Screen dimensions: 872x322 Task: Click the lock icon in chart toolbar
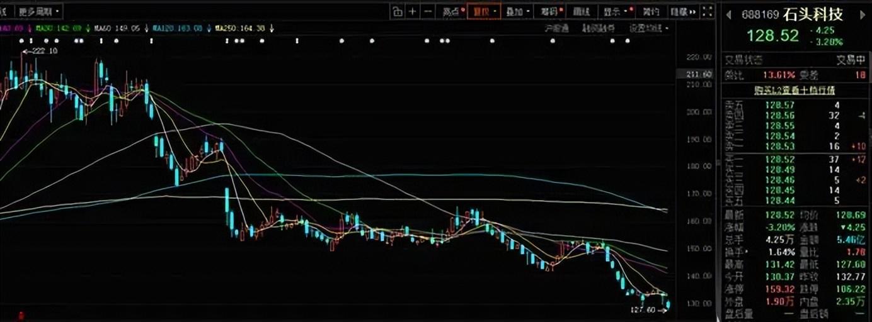[x=398, y=11]
